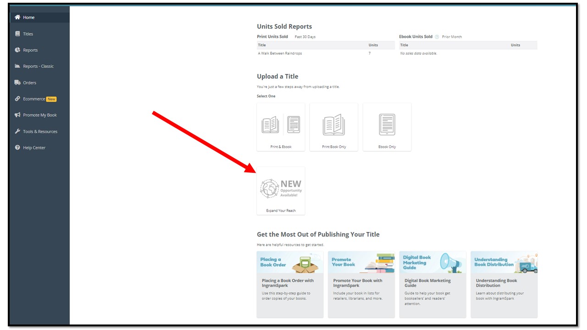Screen dimensions: 587x330
Task: Click Units column header in Ebook Units Sold
Action: (515, 45)
